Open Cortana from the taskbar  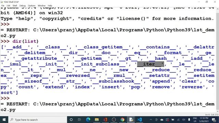71,120
